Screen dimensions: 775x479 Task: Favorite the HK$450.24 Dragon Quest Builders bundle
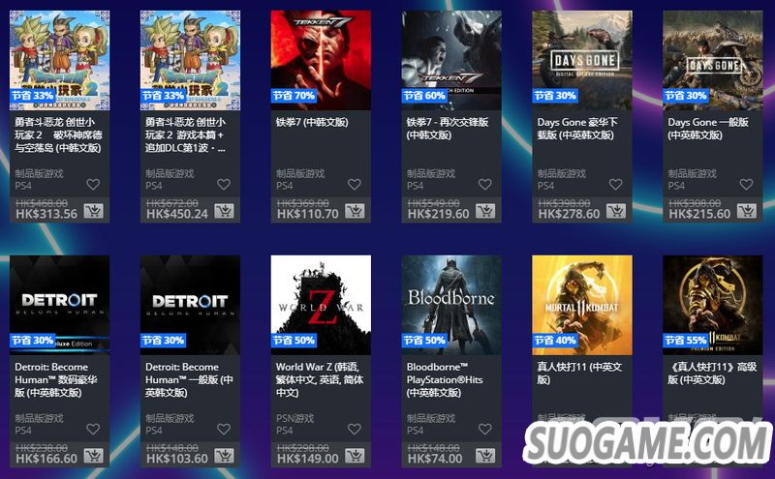point(224,184)
